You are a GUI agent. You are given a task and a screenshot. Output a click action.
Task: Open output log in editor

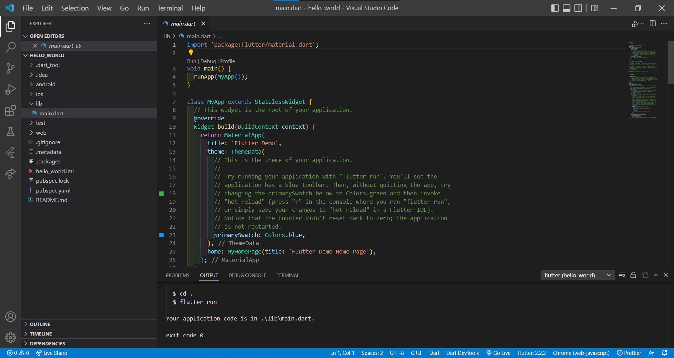[645, 275]
